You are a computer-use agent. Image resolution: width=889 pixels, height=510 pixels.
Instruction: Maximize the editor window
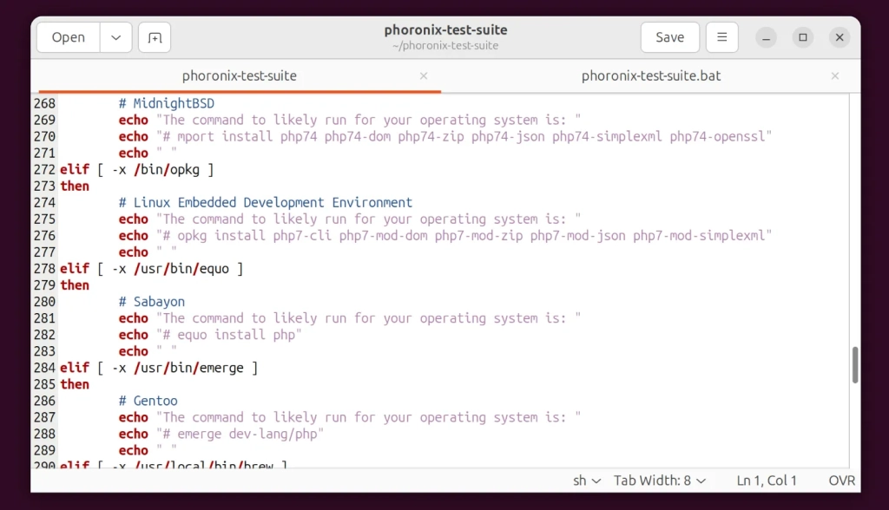[802, 37]
